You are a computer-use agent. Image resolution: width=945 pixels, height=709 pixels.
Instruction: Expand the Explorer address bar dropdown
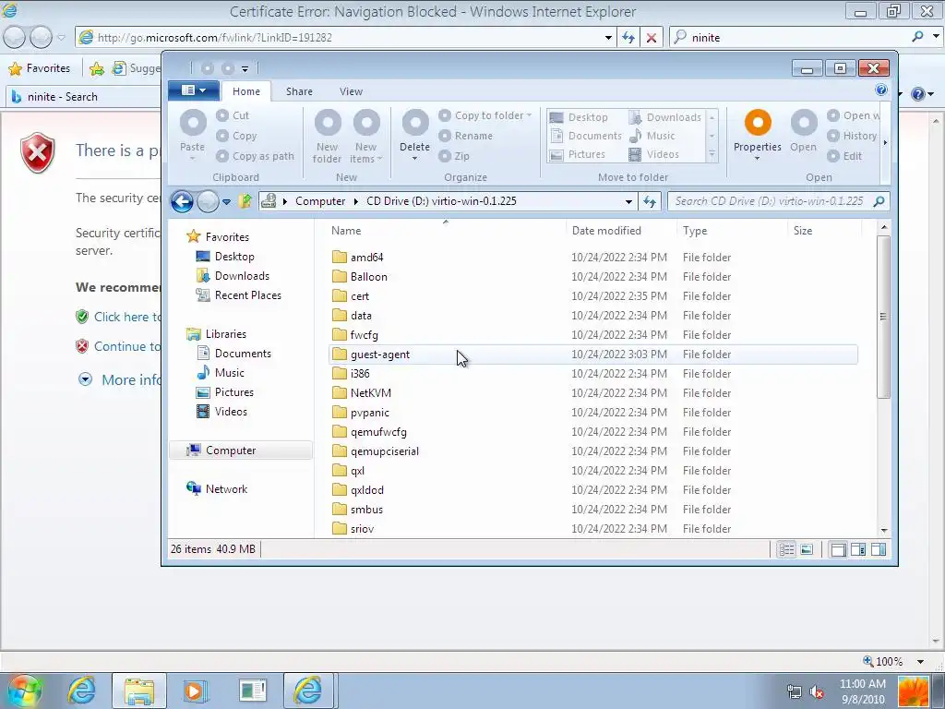(x=628, y=201)
